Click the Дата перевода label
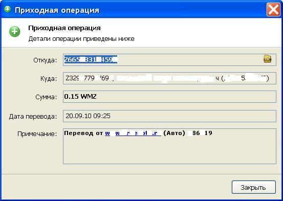Screen dimensions: 283x201 (33, 117)
